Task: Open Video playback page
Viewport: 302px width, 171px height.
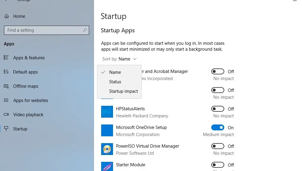Action: [28, 115]
